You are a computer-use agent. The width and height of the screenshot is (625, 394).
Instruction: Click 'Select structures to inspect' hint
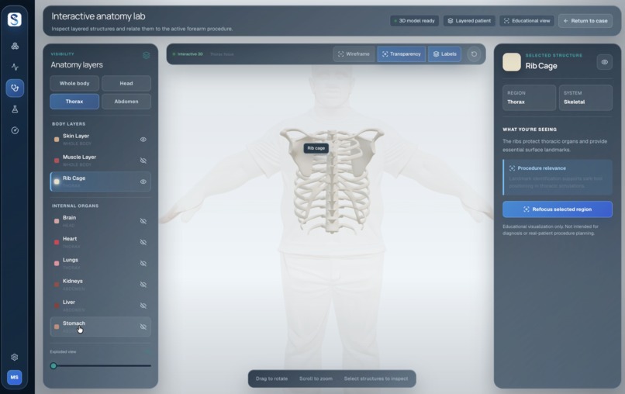tap(376, 378)
